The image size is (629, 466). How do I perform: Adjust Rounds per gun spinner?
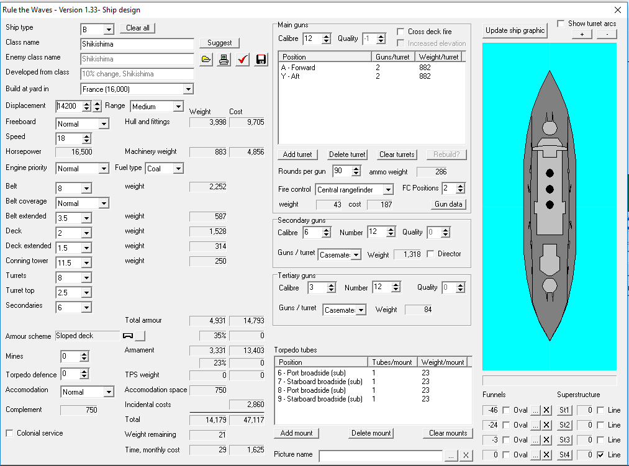pos(356,171)
